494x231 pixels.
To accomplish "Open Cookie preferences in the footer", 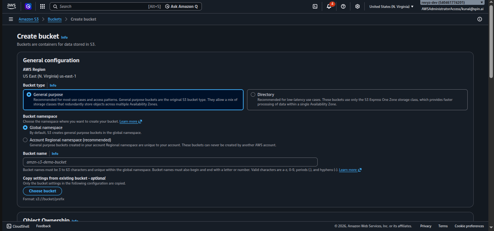I will 469,226.
